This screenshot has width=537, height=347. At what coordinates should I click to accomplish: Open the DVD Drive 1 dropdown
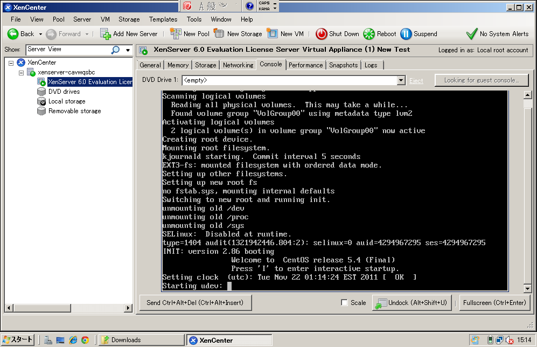click(x=401, y=80)
